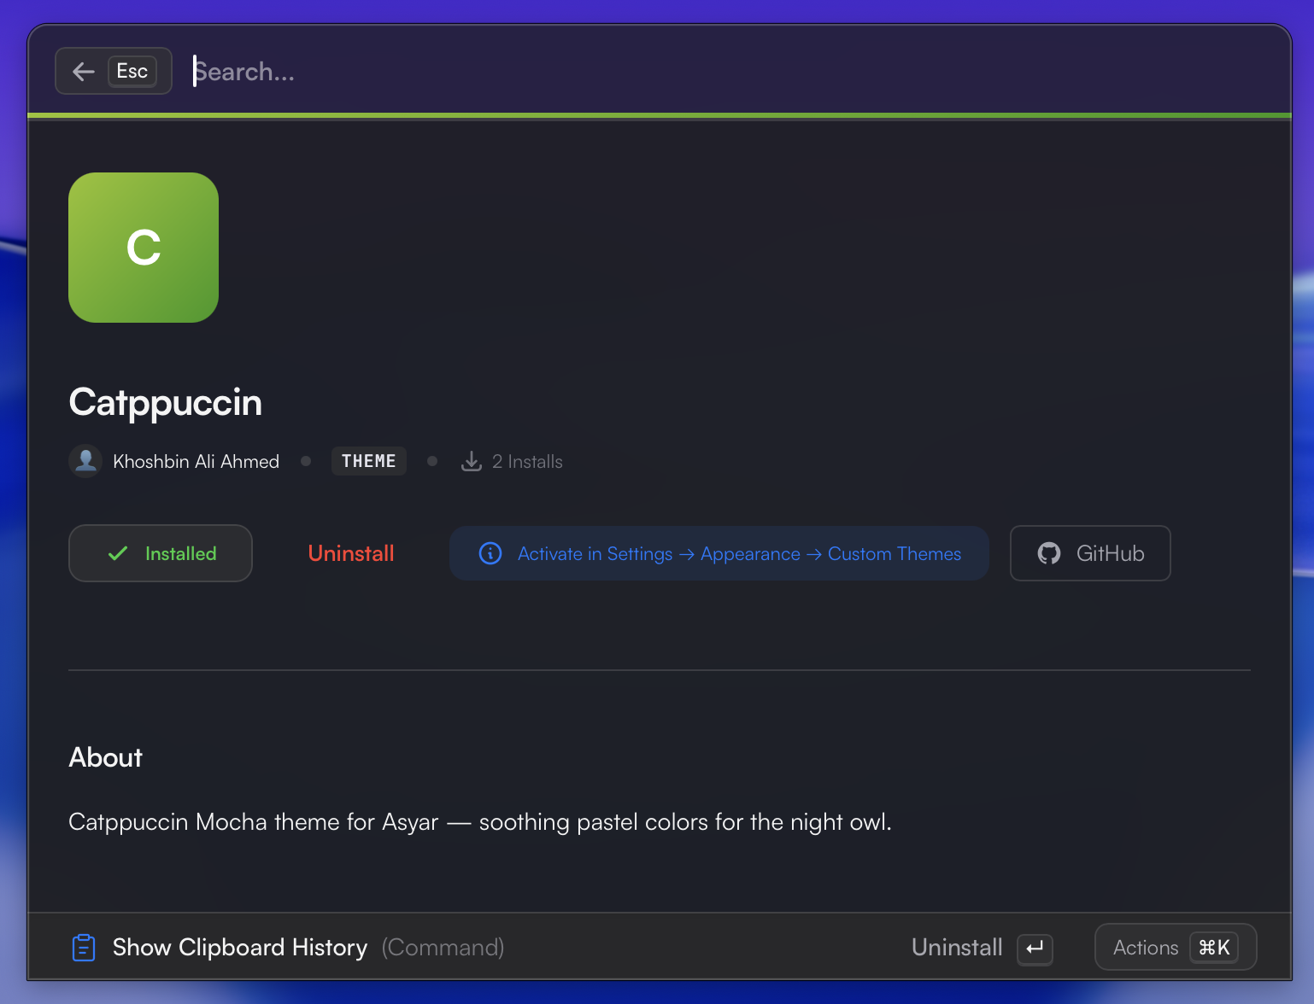Click the download installs icon
Viewport: 1314px width, 1004px height.
[x=472, y=461]
